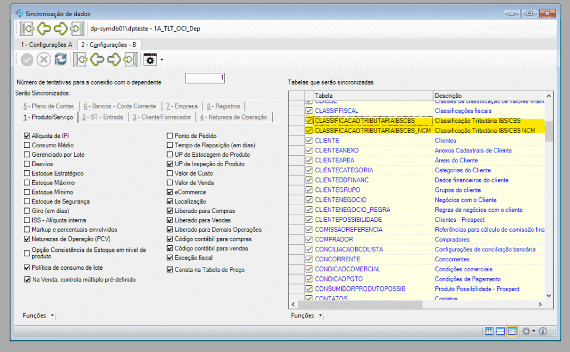
Task: Click the number of connection attempts input field
Action: pyautogui.click(x=204, y=78)
